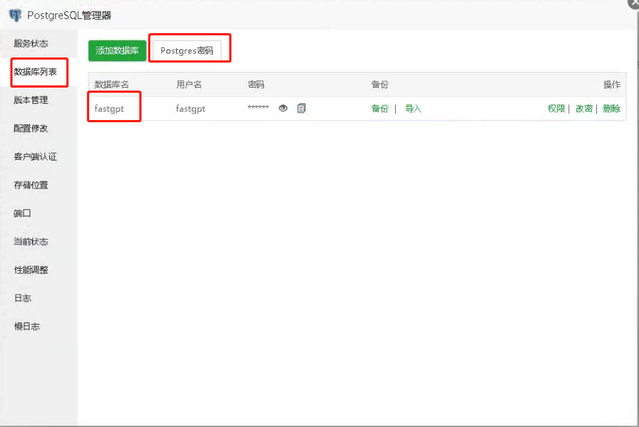639x427 pixels.
Task: Click the PostgreSQL elephant logo icon
Action: click(15, 15)
